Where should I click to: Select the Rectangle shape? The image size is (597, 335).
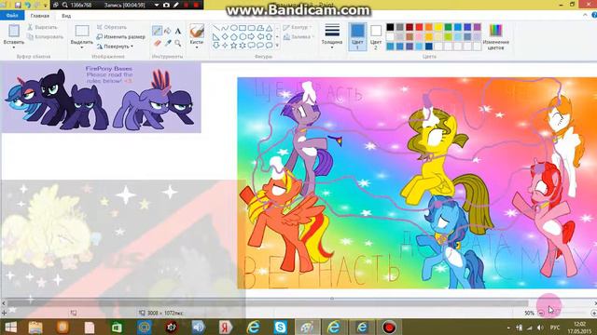243,28
